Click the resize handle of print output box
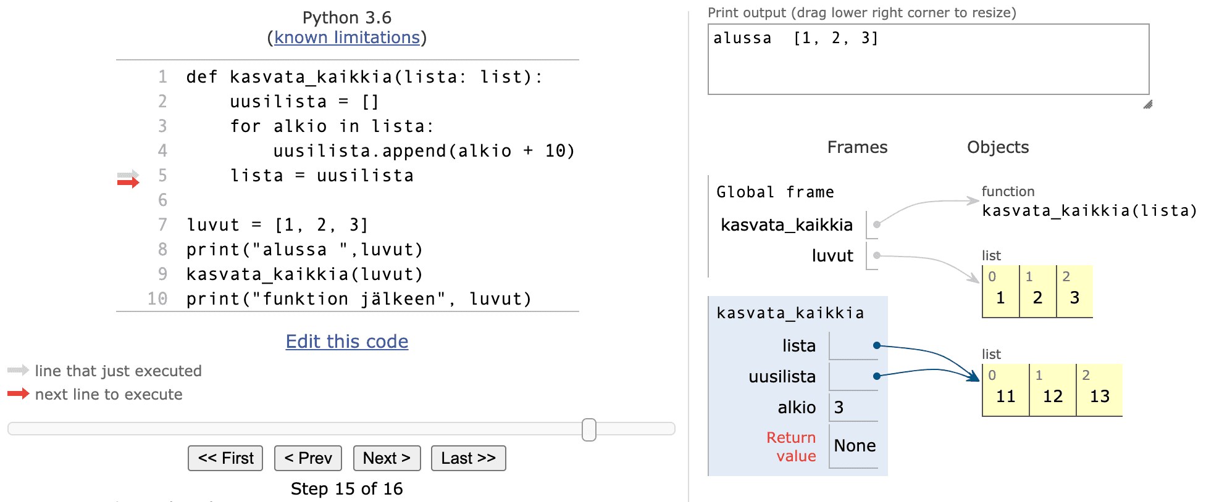This screenshot has height=502, width=1214. [1147, 104]
